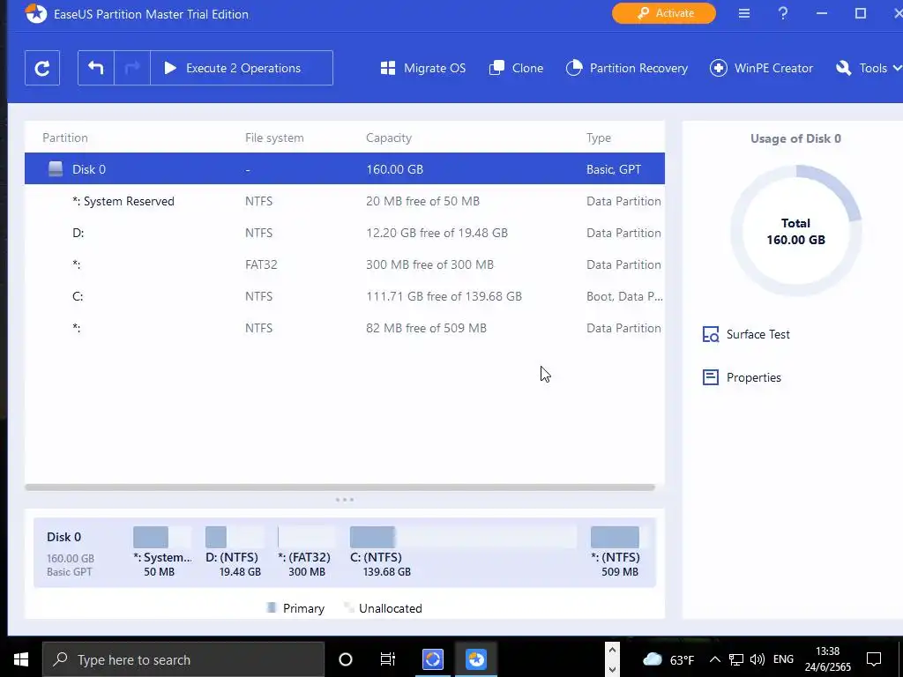The image size is (903, 677).
Task: Open the notification center icon
Action: click(x=874, y=659)
